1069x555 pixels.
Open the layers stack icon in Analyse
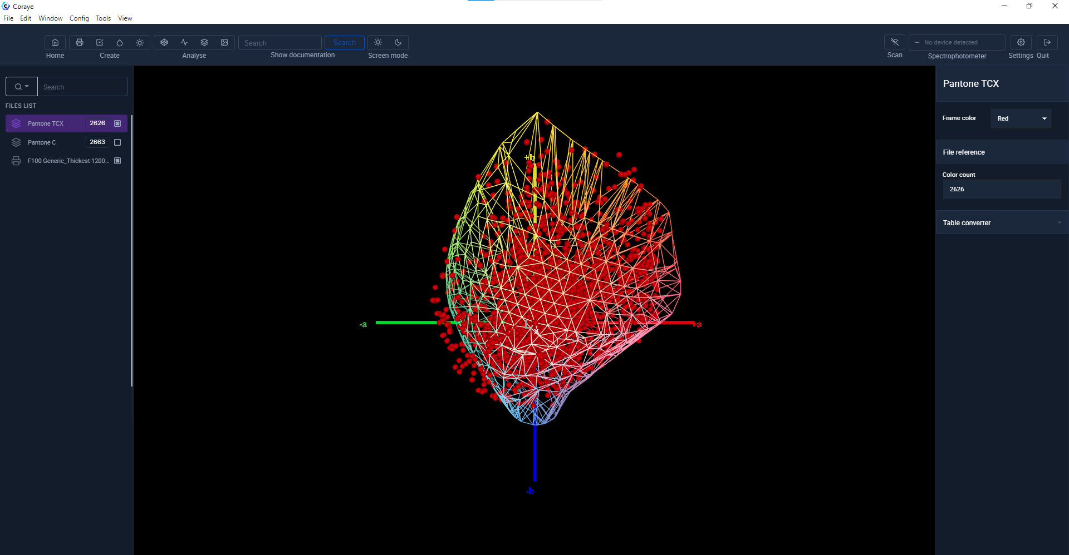click(204, 43)
